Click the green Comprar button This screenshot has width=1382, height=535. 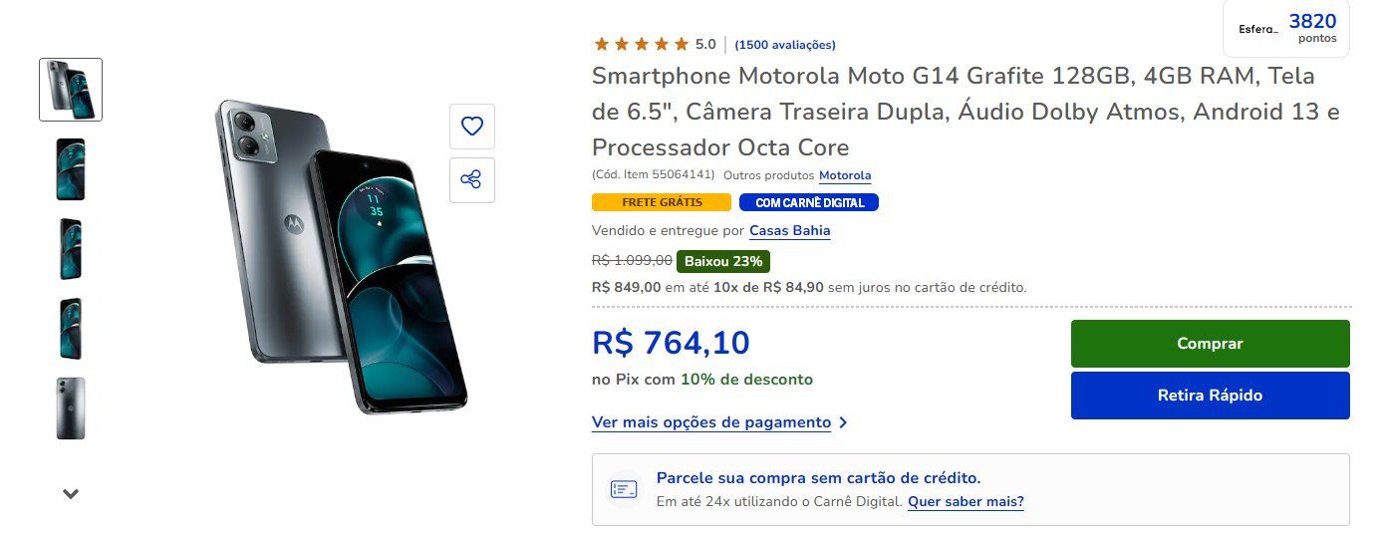[1210, 344]
